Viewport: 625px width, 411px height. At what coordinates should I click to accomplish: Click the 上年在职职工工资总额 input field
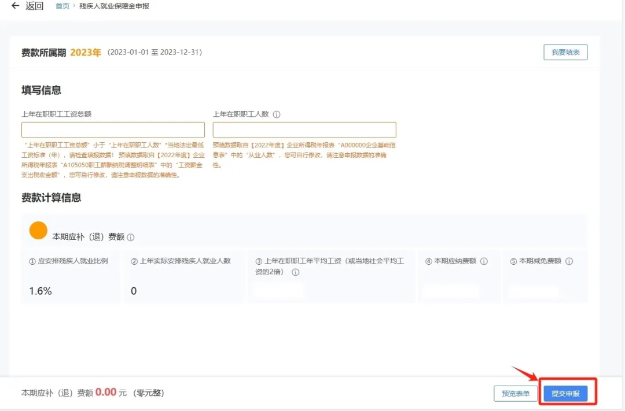(x=112, y=129)
